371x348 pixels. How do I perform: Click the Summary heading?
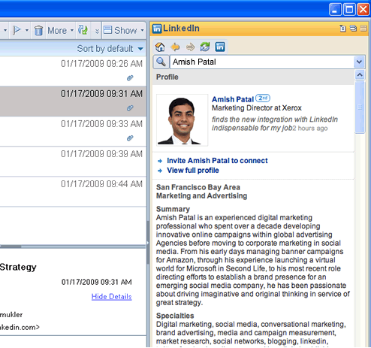[173, 209]
